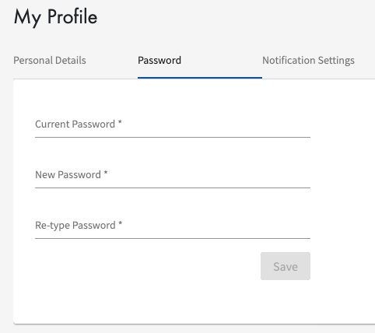
Task: Click the "New Password *" placeholder label
Action: pyautogui.click(x=72, y=175)
